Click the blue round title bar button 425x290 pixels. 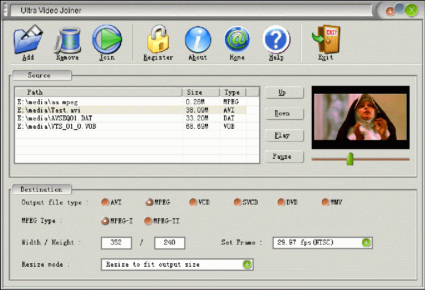pos(400,8)
